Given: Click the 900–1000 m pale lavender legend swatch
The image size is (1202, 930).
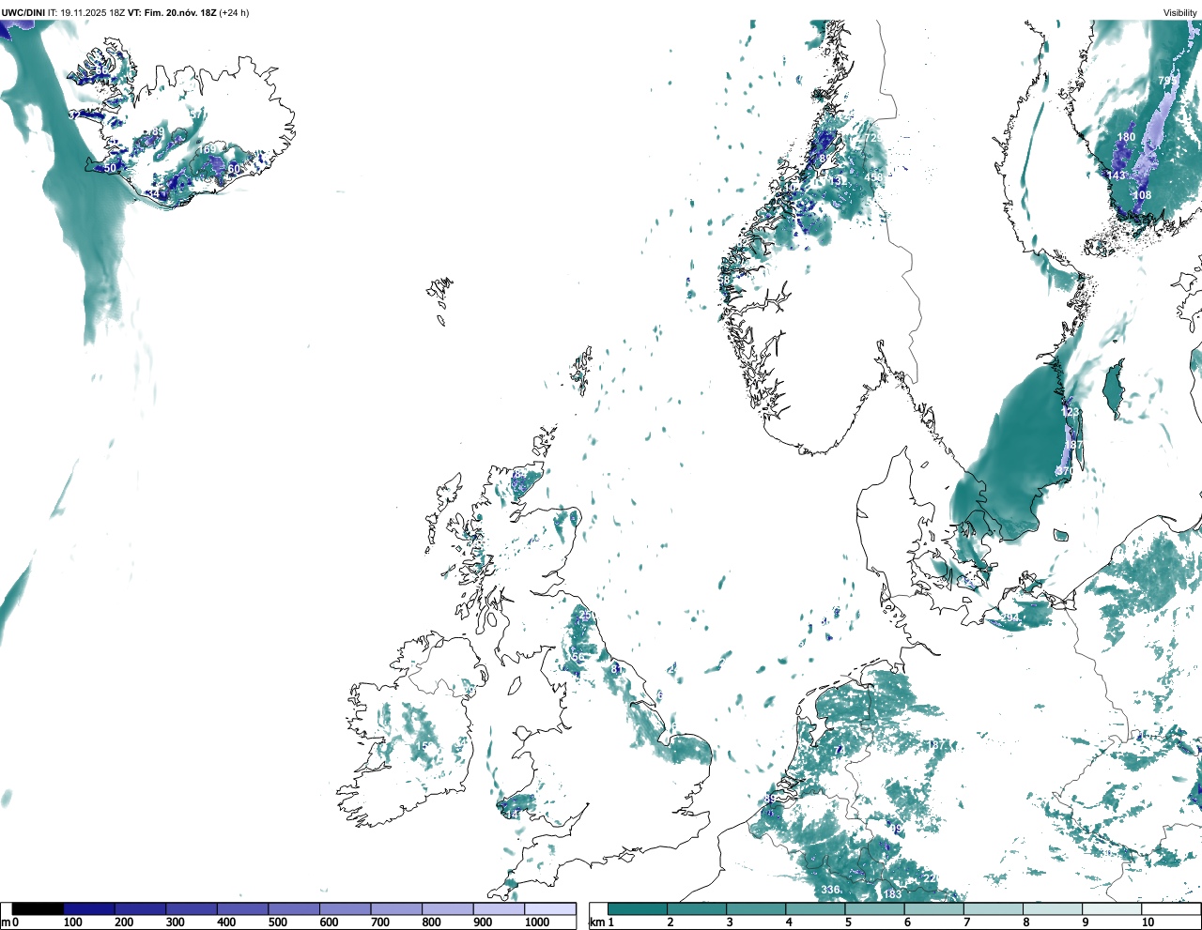Looking at the screenshot, I should click(499, 908).
